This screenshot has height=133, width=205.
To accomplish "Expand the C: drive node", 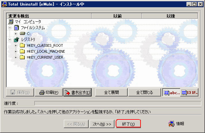I will [16, 34].
